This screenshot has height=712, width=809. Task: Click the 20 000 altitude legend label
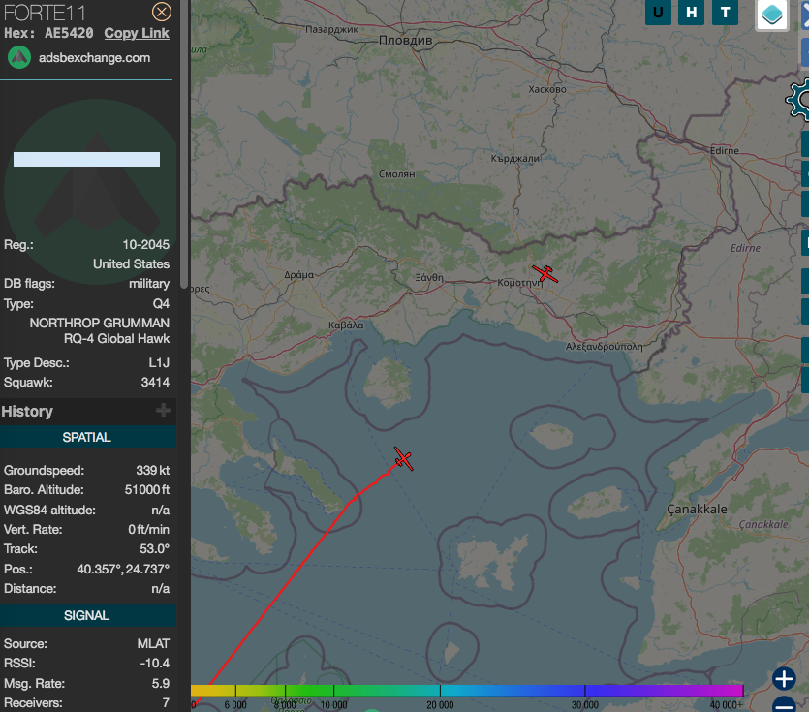coord(440,705)
